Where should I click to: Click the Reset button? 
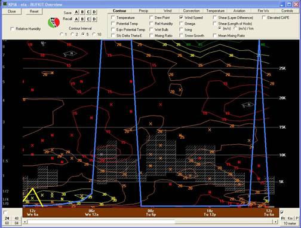click(x=34, y=11)
